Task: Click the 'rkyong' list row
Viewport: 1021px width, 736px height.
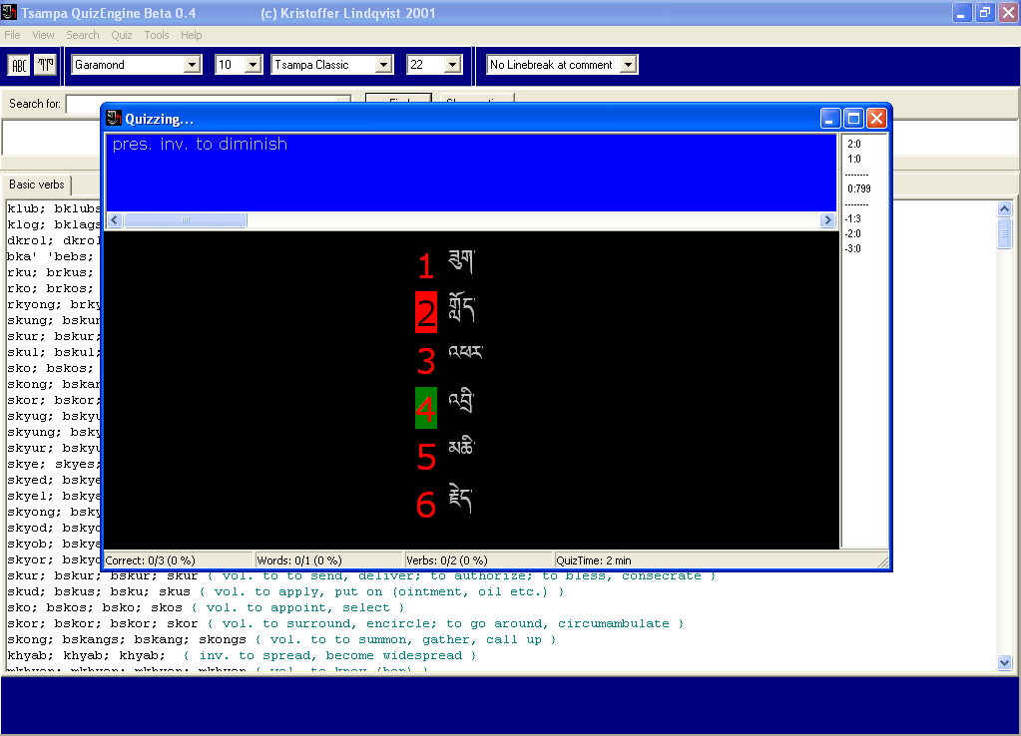Action: coord(54,304)
